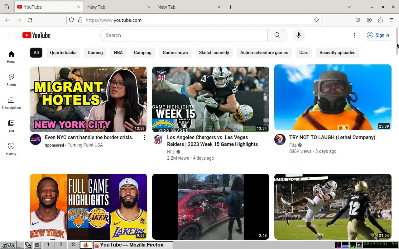Reload the page
The image size is (399, 249).
[x=30, y=20]
